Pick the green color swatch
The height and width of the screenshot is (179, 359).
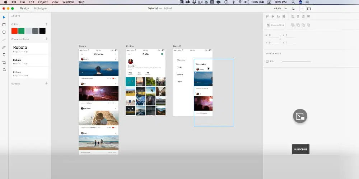tap(21, 31)
